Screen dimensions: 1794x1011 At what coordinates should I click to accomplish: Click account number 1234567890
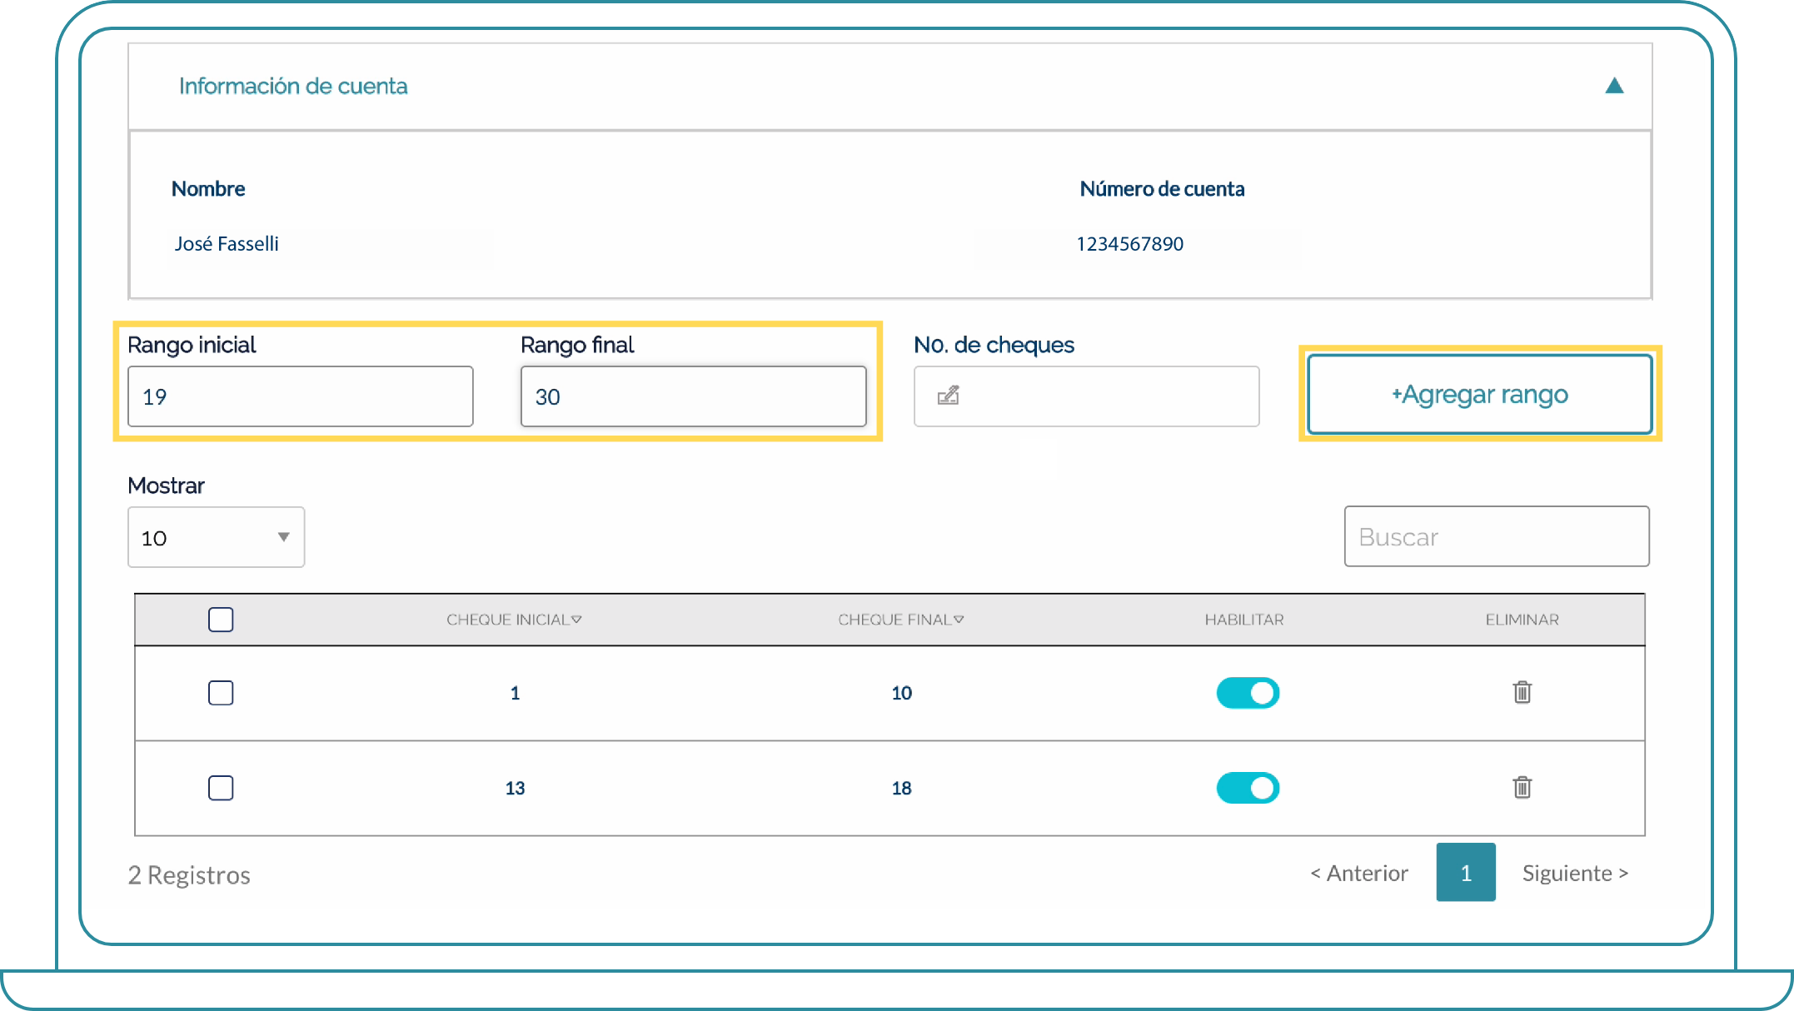click(1129, 244)
